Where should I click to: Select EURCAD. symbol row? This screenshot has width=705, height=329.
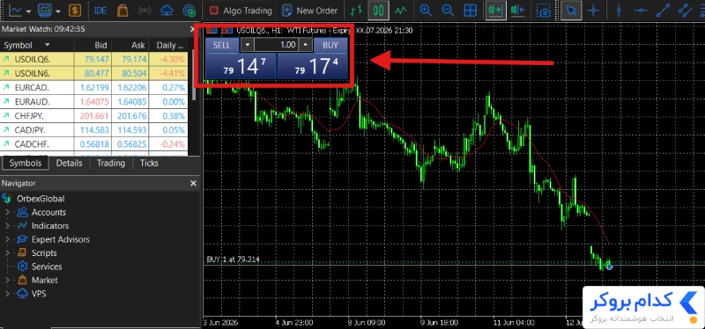(x=93, y=87)
